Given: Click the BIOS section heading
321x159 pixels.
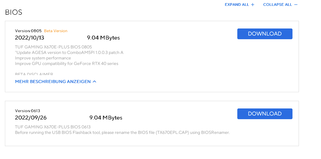Looking at the screenshot, I should [x=13, y=12].
